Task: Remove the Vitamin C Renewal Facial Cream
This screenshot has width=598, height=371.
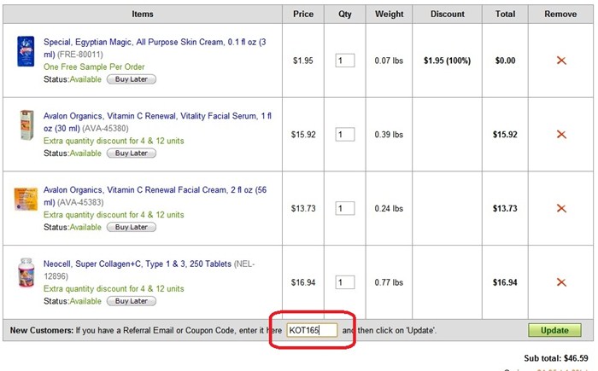Action: (x=561, y=208)
